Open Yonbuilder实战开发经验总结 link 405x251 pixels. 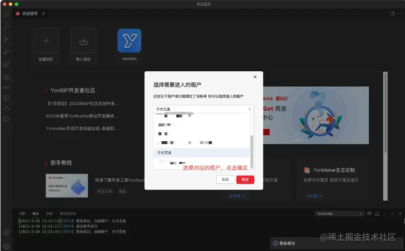82,128
